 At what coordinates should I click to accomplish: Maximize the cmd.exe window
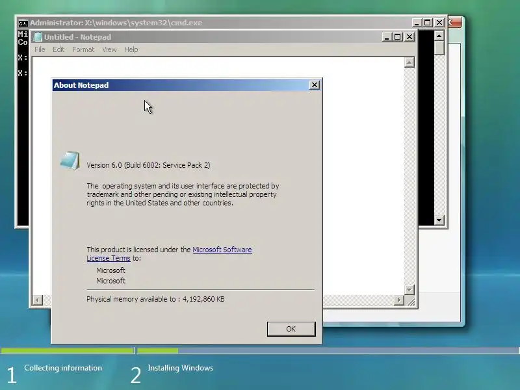coord(428,23)
